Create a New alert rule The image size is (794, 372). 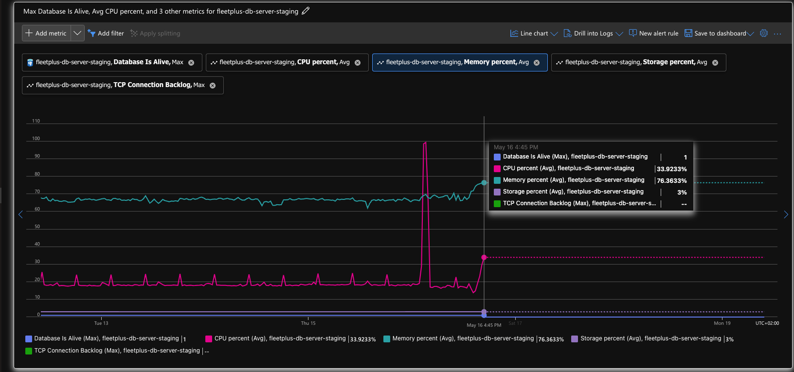pyautogui.click(x=653, y=33)
